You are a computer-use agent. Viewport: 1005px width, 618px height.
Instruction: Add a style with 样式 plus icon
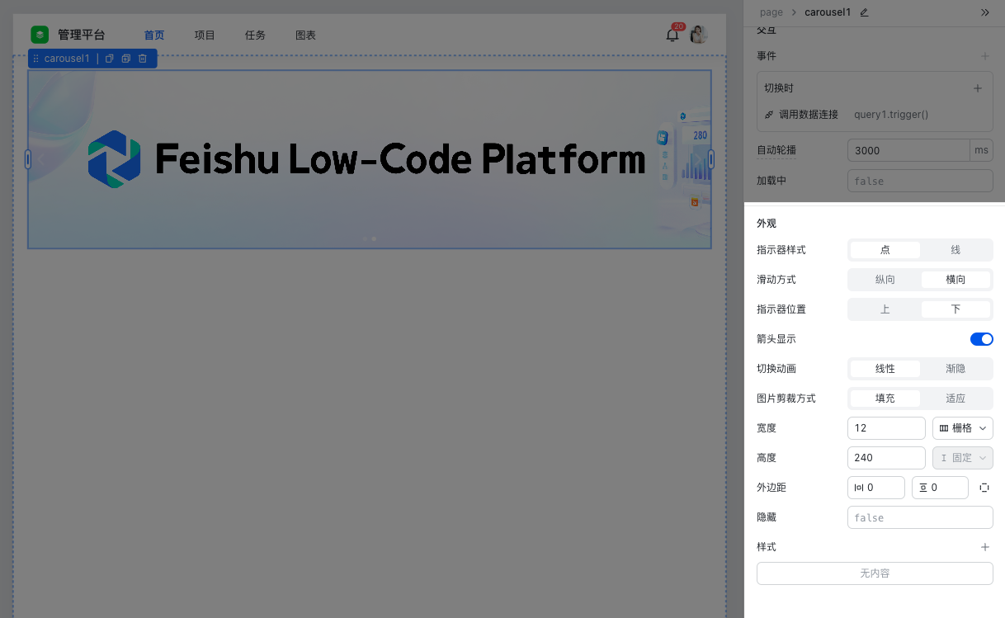pos(984,547)
